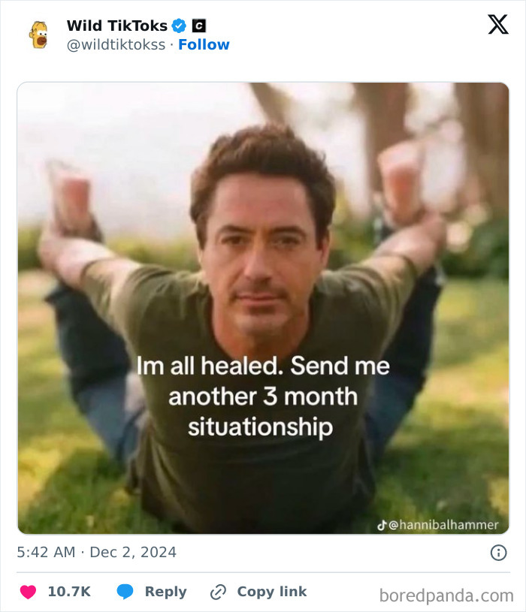Screen dimensions: 526x612
Task: Open the post info circle icon
Action: tap(498, 553)
